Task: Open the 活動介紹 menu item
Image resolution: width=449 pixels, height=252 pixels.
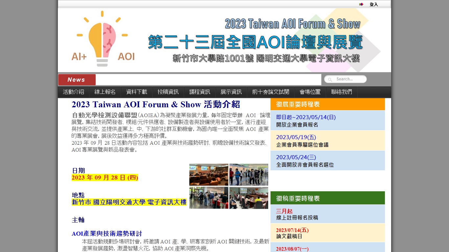Action: point(74,92)
